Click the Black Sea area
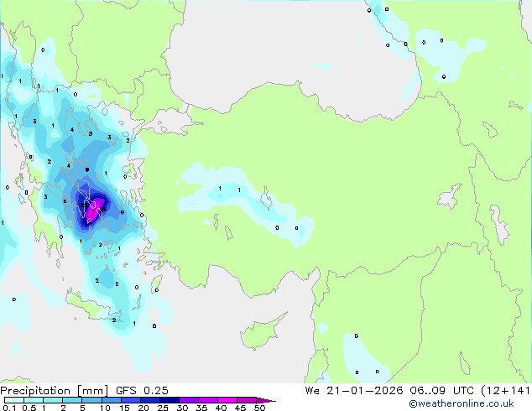Viewport: 532px width, 411px height. click(x=277, y=42)
